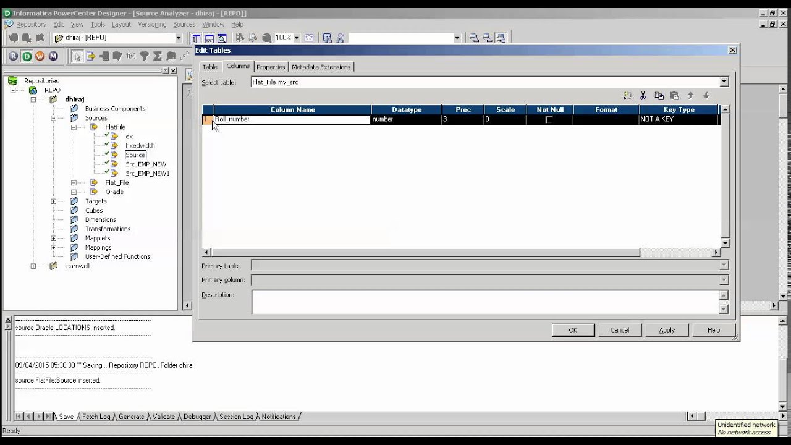
Task: Switch to Designer (D) tool icon
Action: [27, 56]
